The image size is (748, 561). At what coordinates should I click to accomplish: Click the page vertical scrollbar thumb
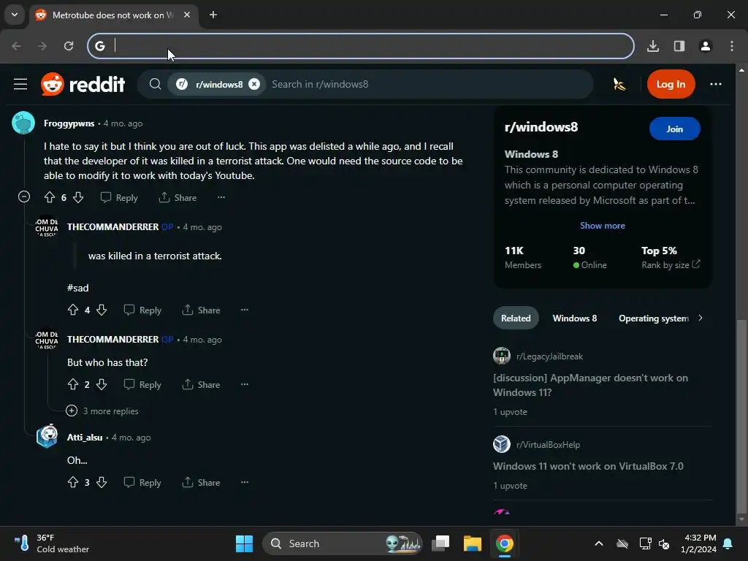pos(741,415)
